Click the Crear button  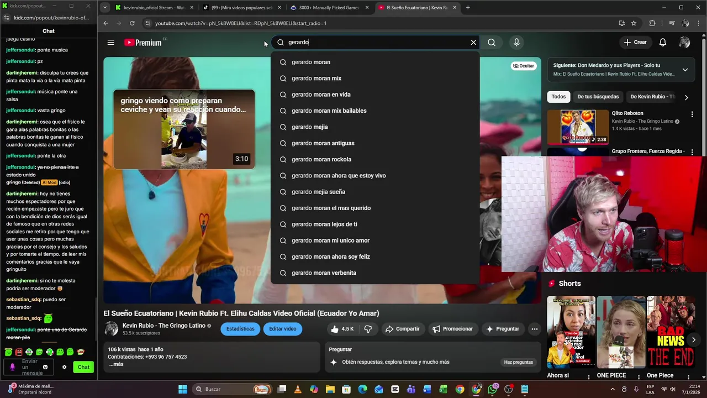635,43
